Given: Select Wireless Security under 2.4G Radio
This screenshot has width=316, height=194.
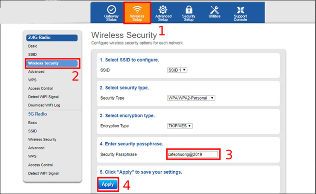Looking at the screenshot, I should (x=43, y=63).
